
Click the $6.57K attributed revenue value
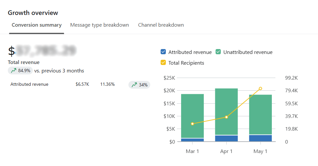[82, 84]
